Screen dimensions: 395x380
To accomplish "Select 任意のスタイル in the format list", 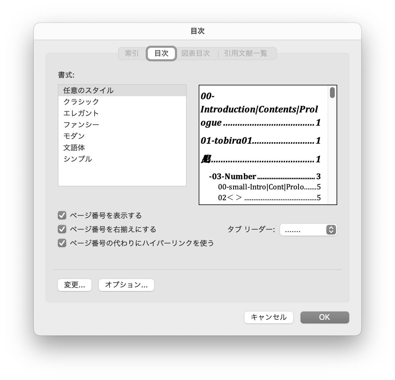I will pyautogui.click(x=89, y=90).
